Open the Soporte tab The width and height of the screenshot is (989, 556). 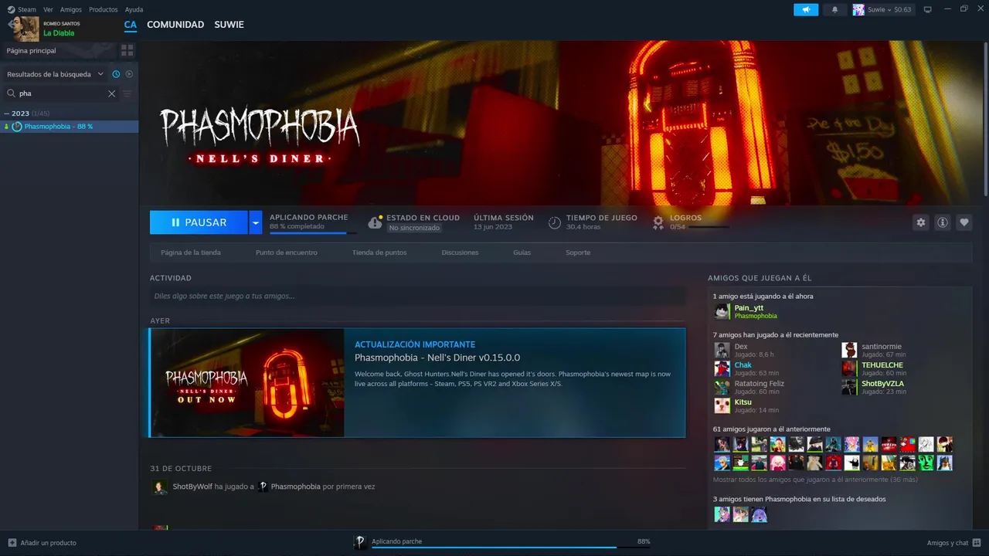(578, 253)
